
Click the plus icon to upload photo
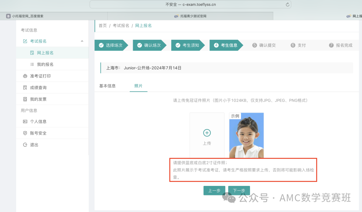pyautogui.click(x=207, y=133)
